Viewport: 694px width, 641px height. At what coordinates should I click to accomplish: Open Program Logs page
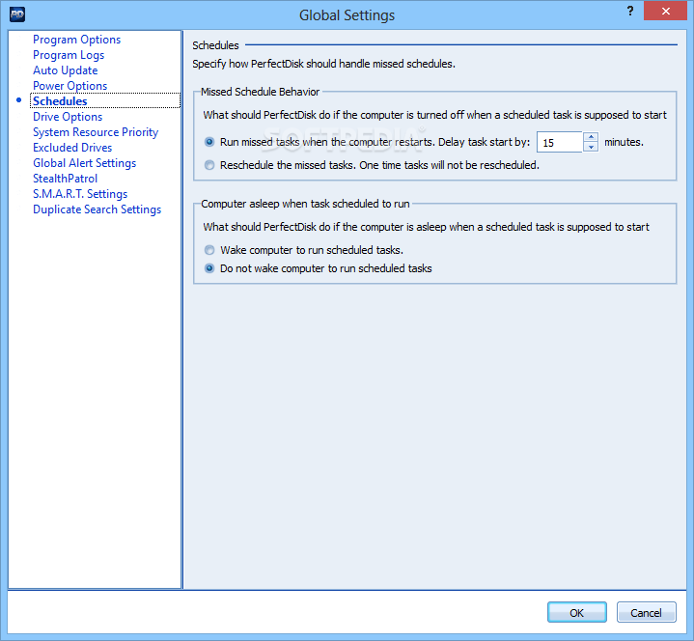click(x=69, y=55)
